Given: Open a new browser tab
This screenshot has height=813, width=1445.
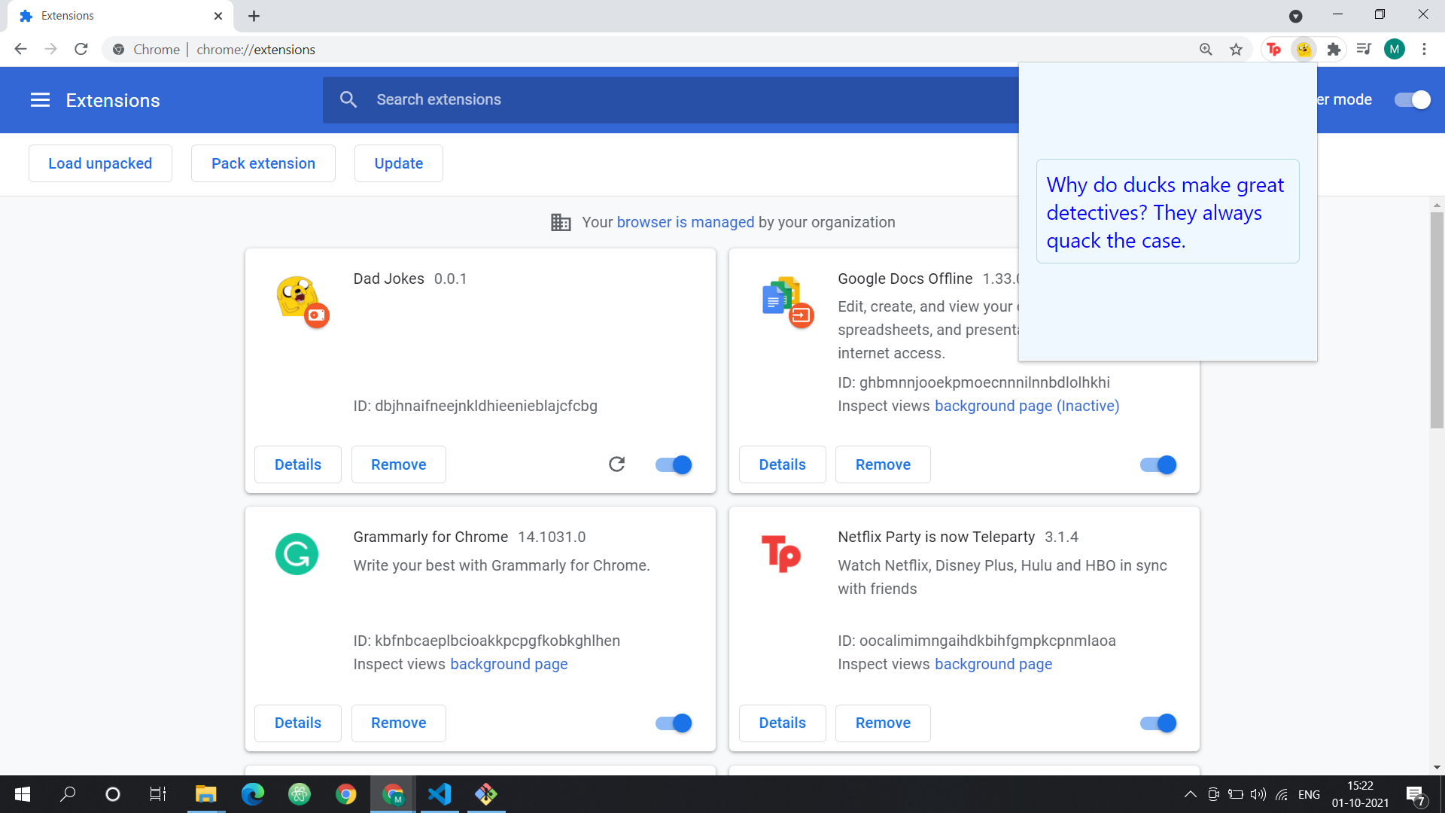Looking at the screenshot, I should pos(254,16).
